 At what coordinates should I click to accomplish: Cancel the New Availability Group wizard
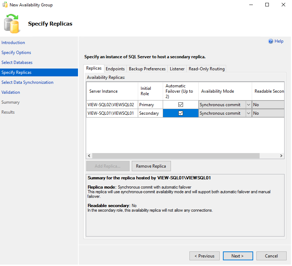(x=271, y=256)
